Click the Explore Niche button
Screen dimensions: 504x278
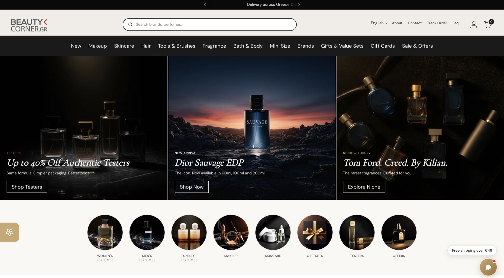(x=364, y=187)
